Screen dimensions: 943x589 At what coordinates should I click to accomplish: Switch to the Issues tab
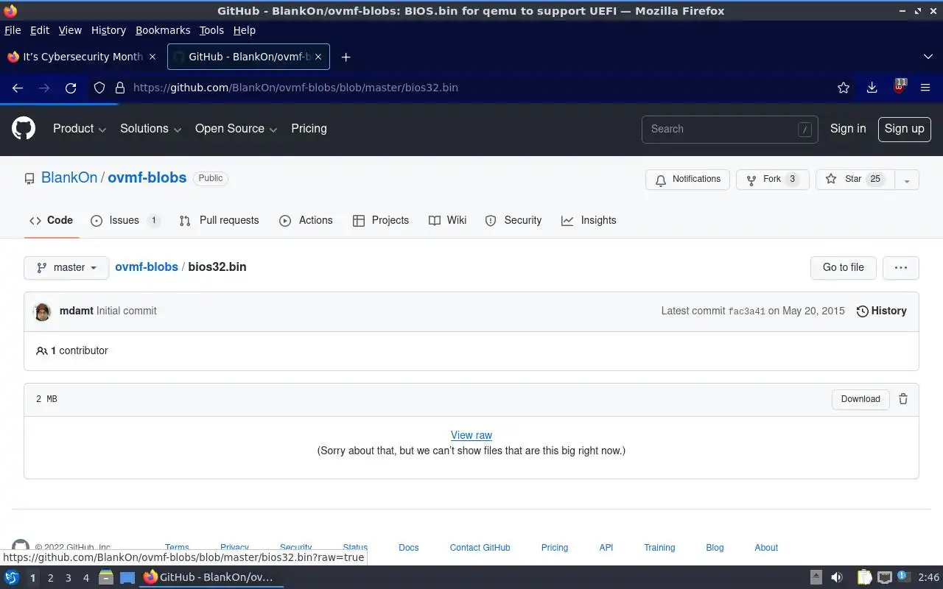click(125, 220)
